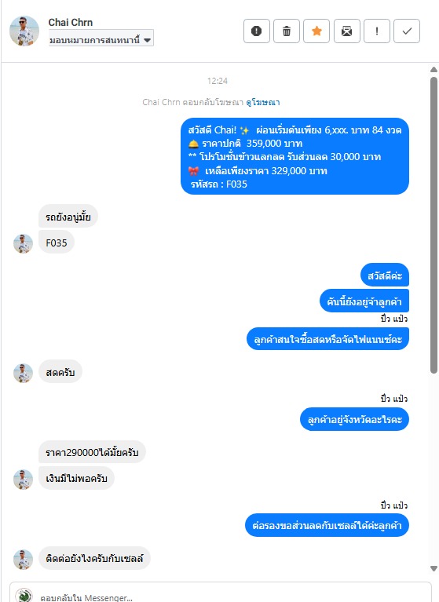Viewport: 439px width, 602px height.
Task: Click the chat vertical scrollbar thumb
Action: pyautogui.click(x=434, y=225)
